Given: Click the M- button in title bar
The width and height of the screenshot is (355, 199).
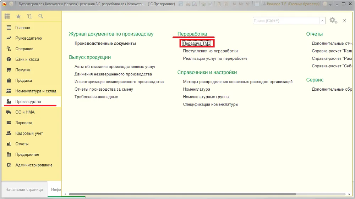Looking at the screenshot, I should [248, 4].
